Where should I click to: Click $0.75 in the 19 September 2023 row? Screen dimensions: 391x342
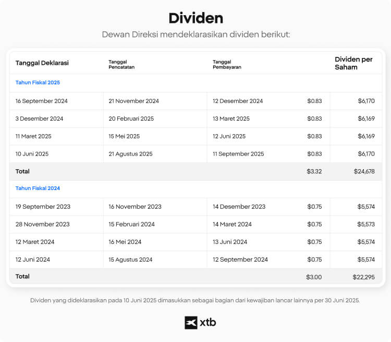[x=314, y=207]
